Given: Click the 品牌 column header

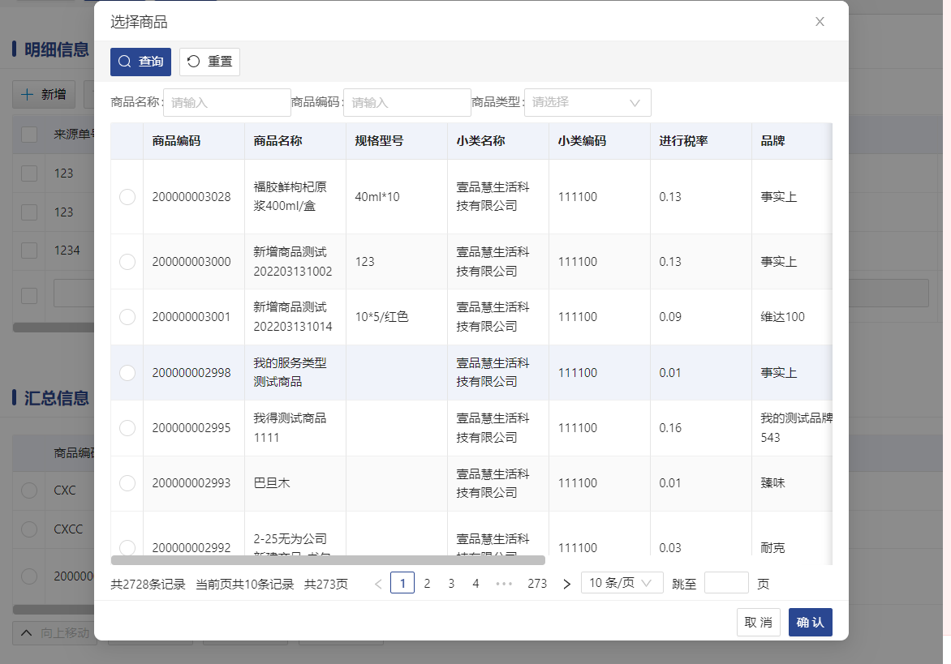Looking at the screenshot, I should point(772,141).
